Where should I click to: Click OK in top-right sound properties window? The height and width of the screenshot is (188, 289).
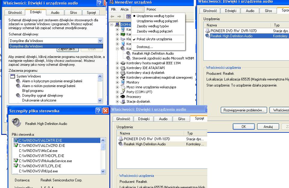click(244, 126)
